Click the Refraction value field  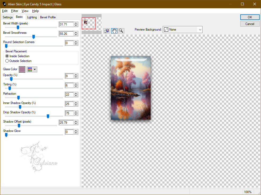point(69,95)
